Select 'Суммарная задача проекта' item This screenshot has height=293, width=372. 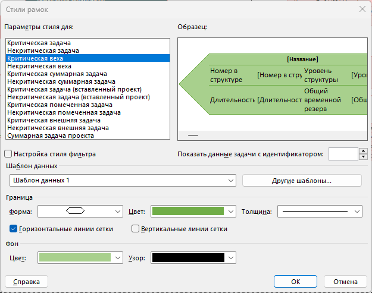[87, 136]
